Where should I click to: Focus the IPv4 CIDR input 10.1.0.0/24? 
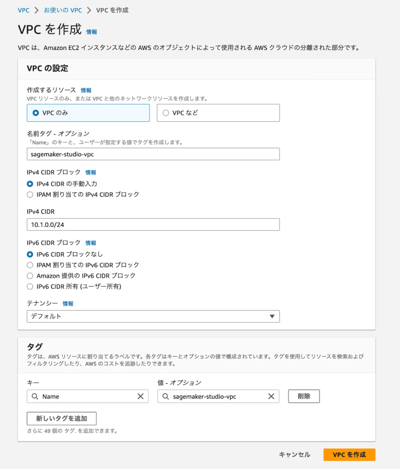point(153,225)
